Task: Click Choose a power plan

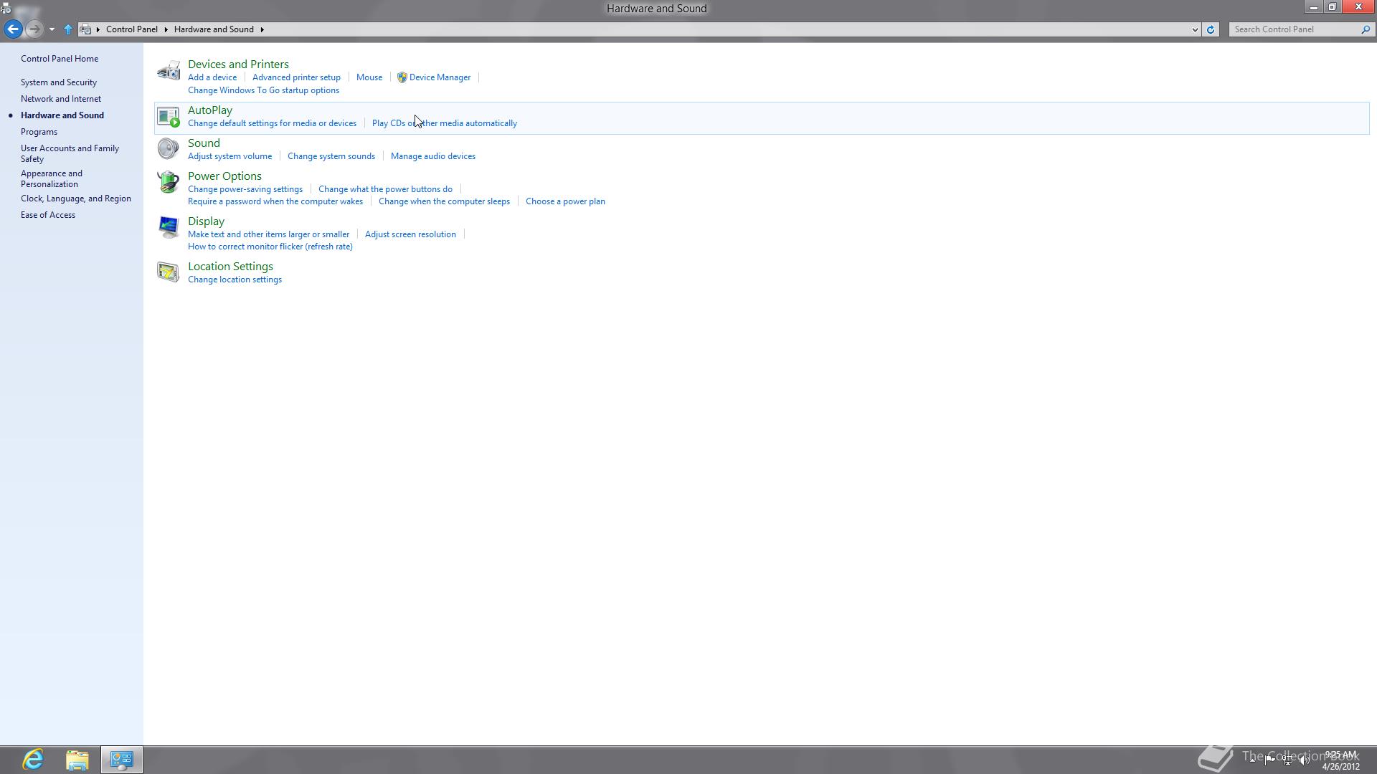Action: [x=565, y=201]
